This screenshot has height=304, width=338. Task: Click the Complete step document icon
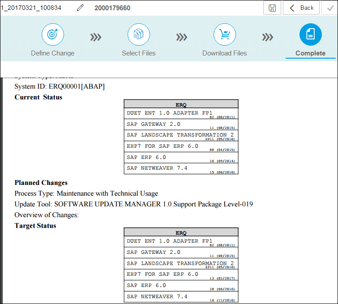(310, 34)
